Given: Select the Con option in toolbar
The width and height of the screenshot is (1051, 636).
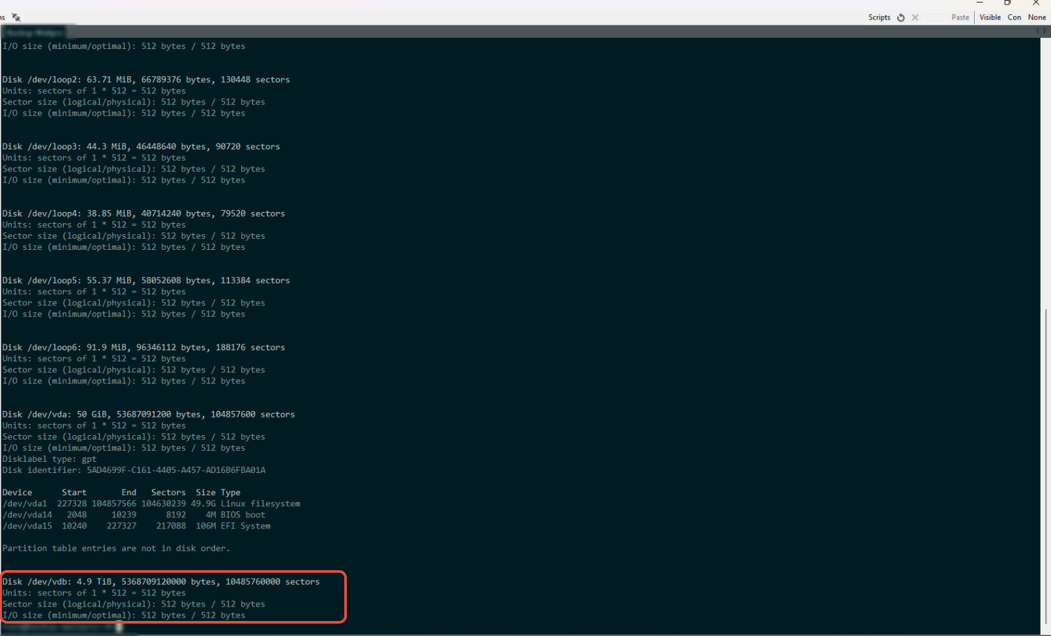Looking at the screenshot, I should (1014, 18).
